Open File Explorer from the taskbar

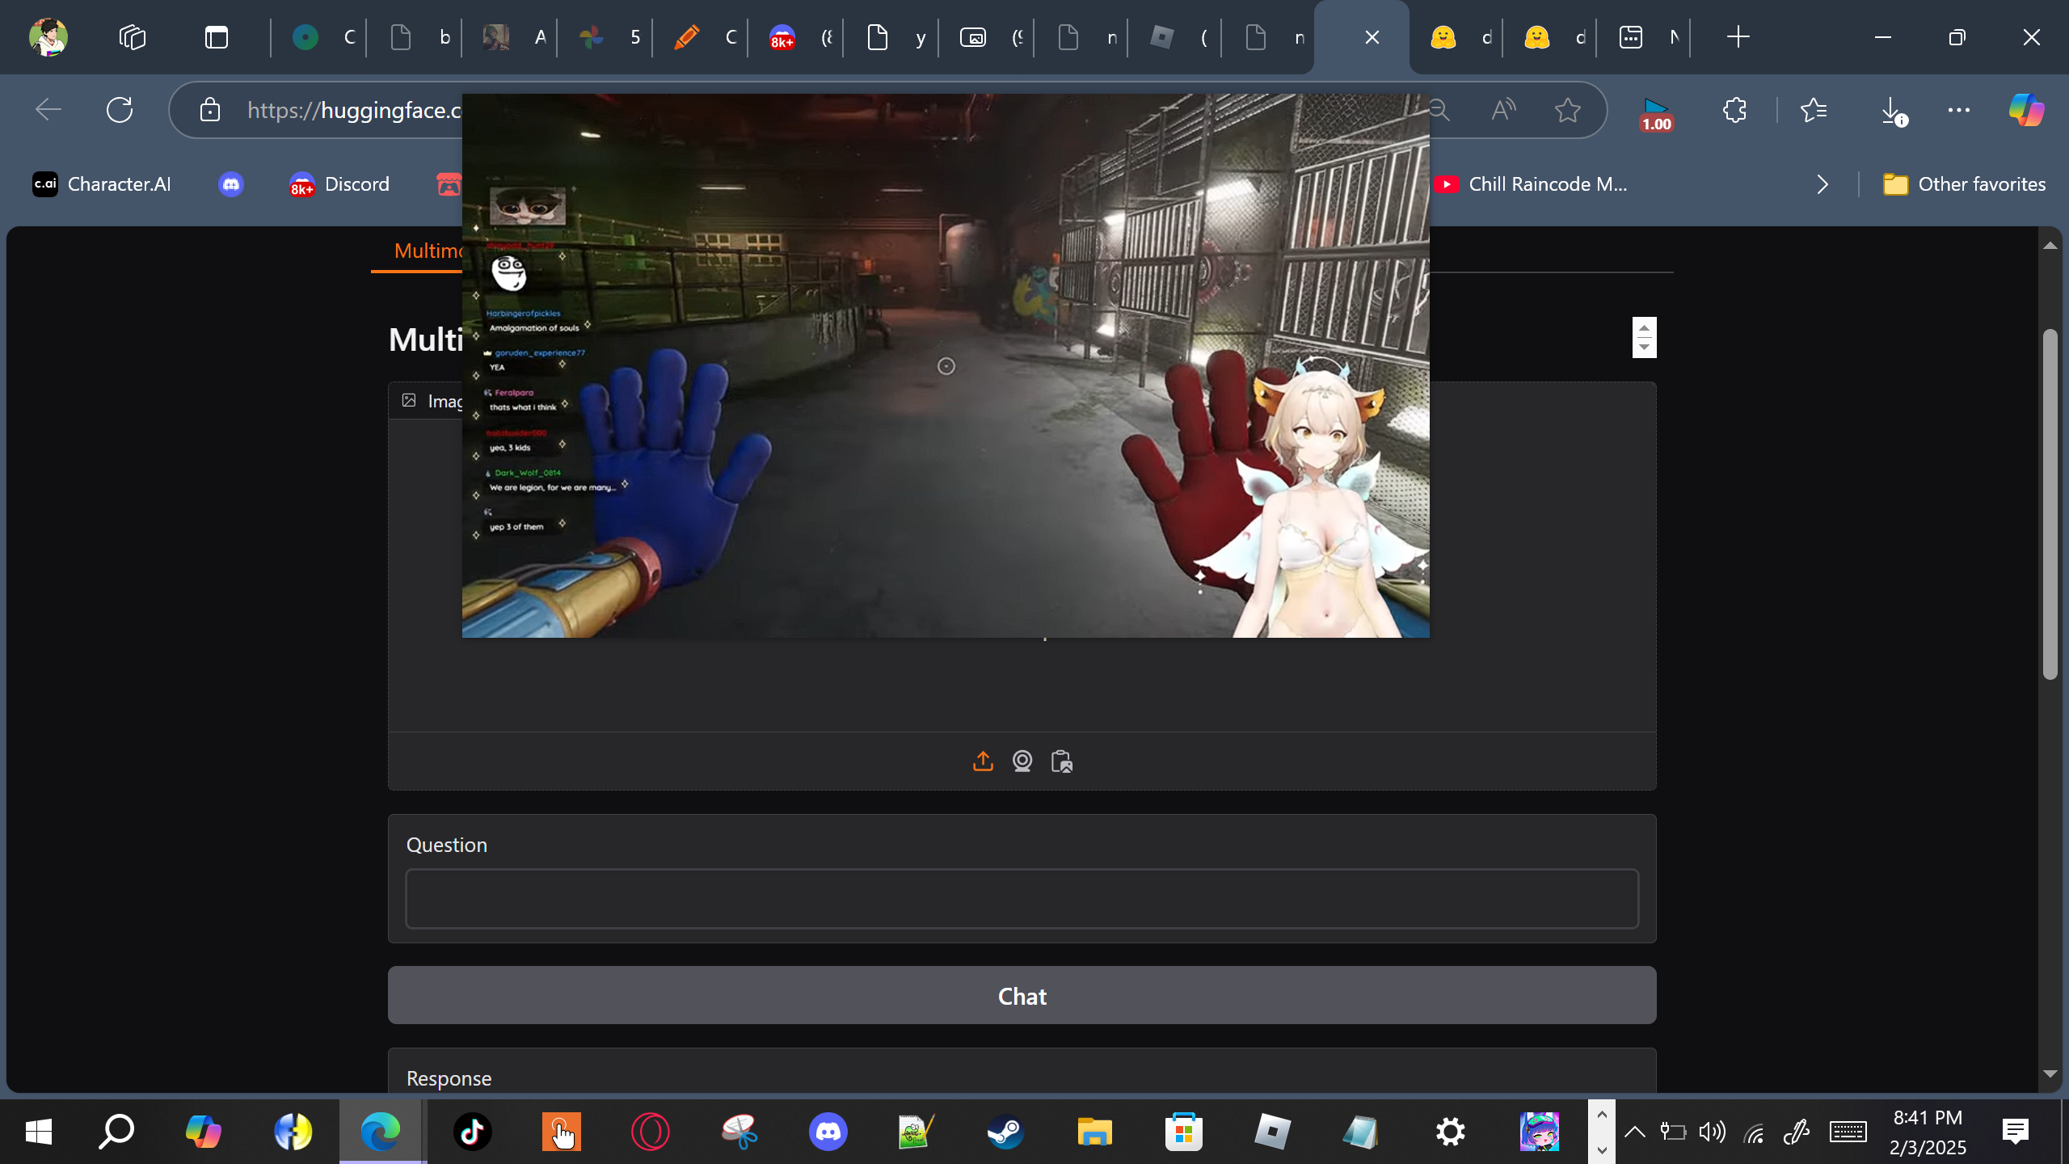pyautogui.click(x=1095, y=1132)
